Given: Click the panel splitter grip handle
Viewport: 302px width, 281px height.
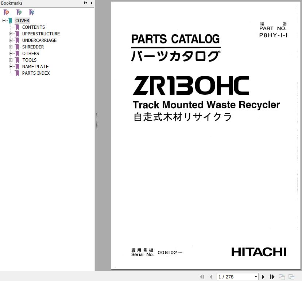Looking at the screenshot, I should click(97, 121).
